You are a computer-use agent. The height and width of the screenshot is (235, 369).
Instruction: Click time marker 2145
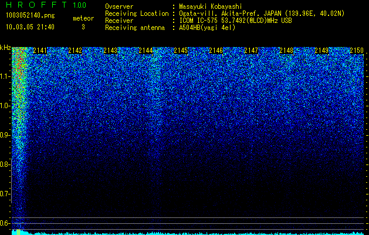(x=181, y=51)
